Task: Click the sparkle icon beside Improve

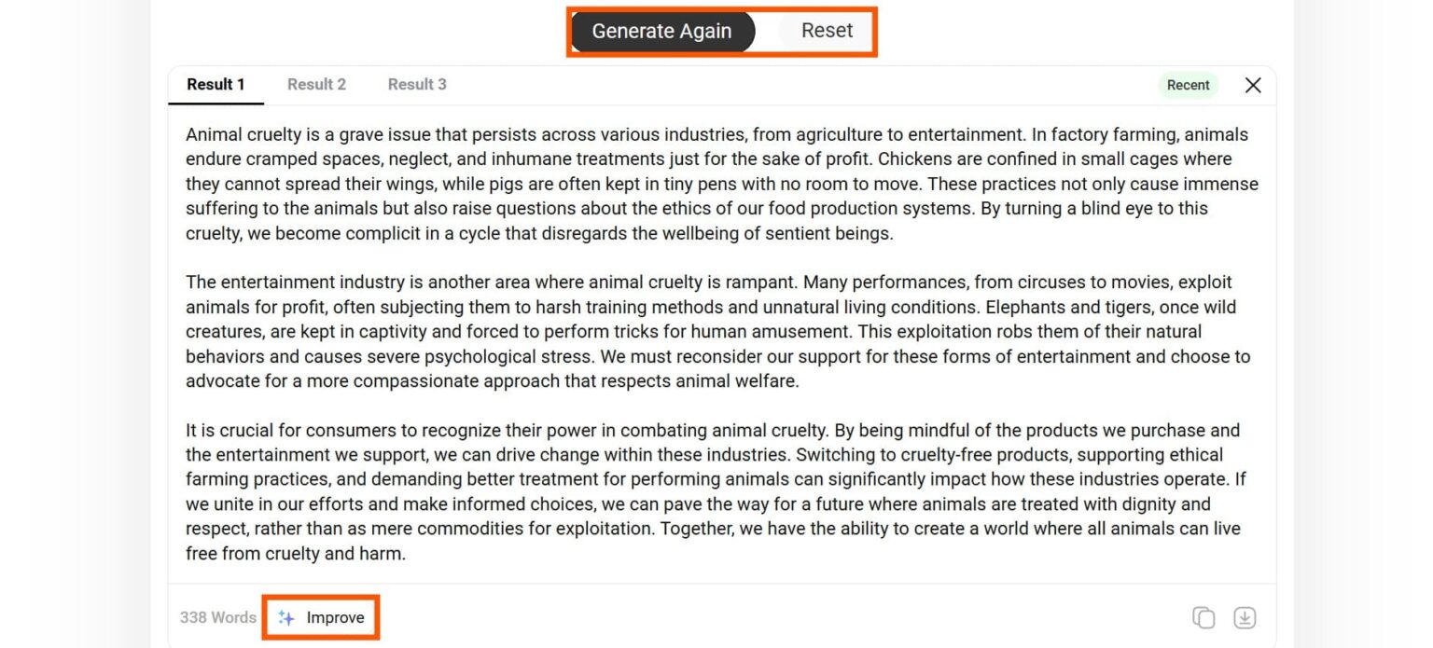Action: pos(286,616)
